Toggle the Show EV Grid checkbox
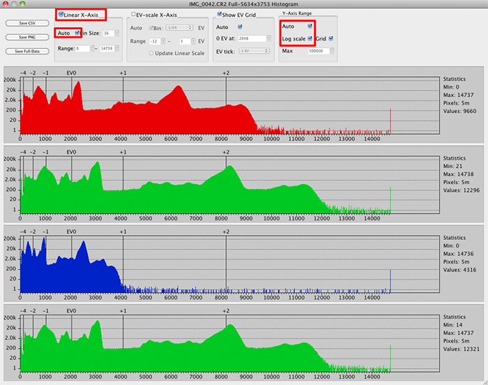This screenshot has height=385, width=488. pos(220,15)
